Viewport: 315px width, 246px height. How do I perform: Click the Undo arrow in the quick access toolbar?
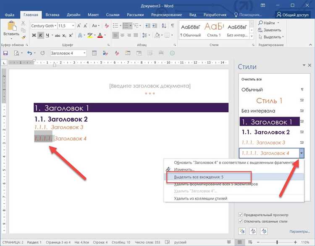point(29,53)
